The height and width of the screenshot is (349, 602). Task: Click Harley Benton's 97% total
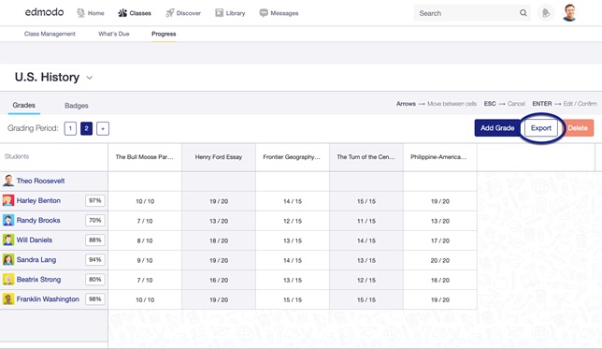[x=94, y=200]
